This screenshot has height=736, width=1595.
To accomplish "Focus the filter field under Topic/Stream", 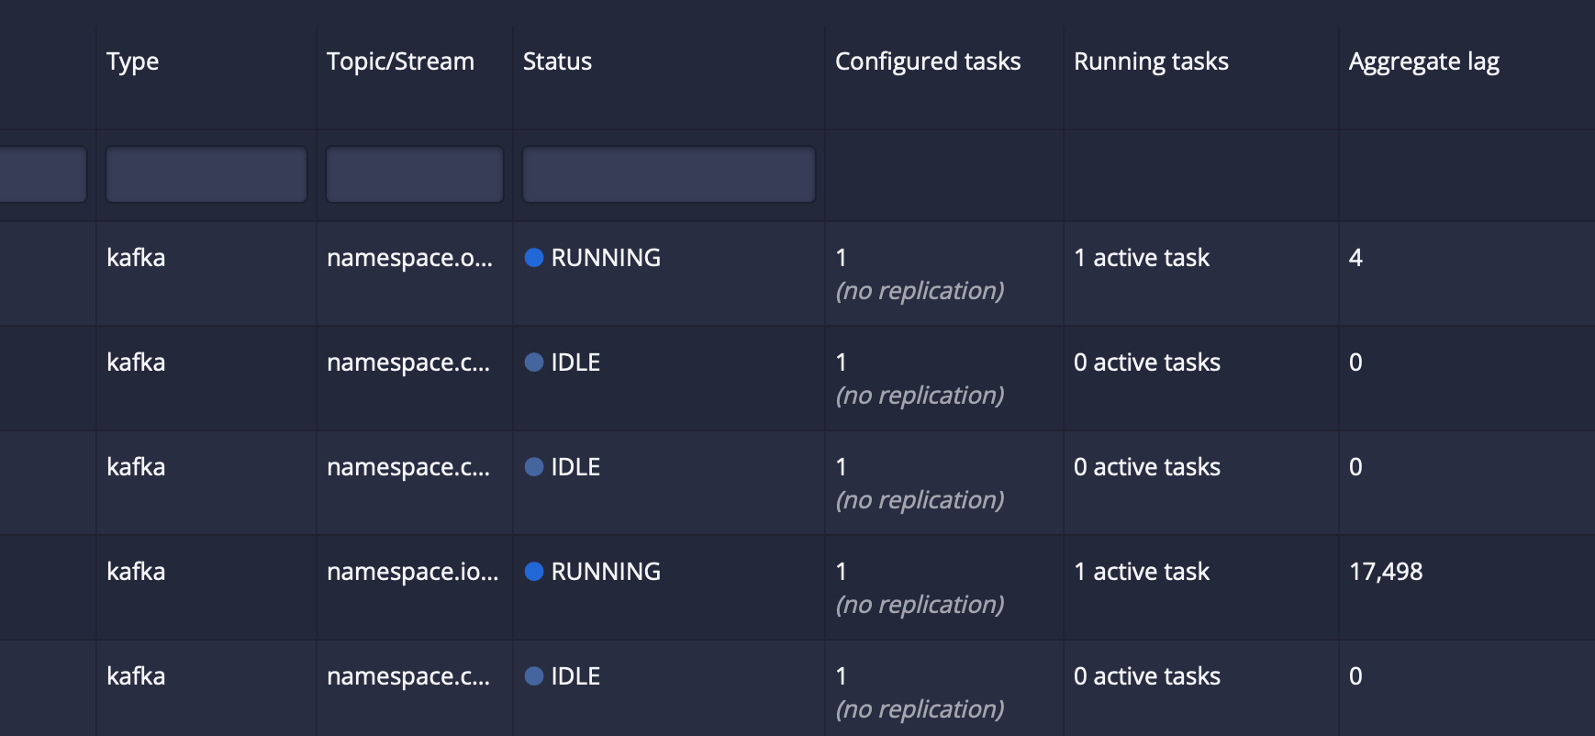I will [x=415, y=174].
